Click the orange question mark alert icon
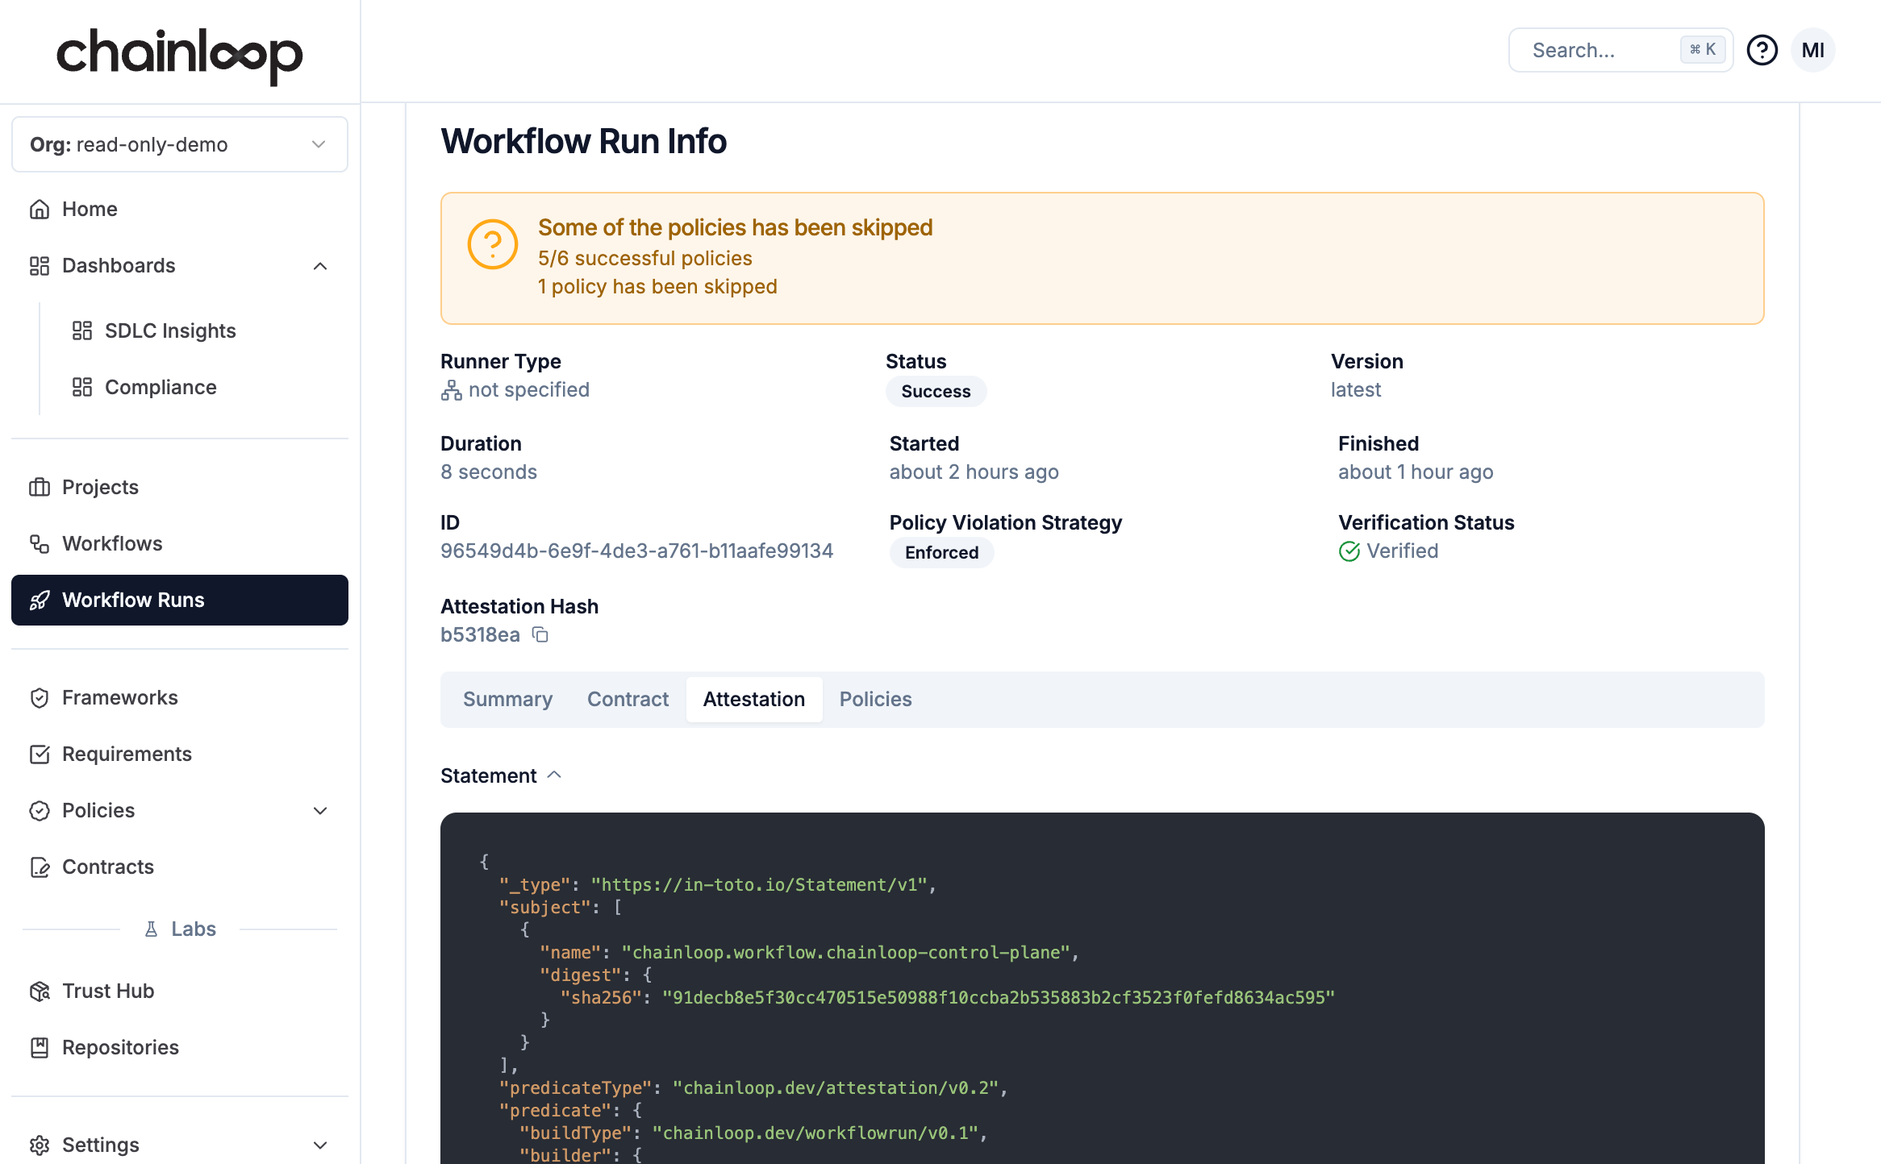The image size is (1881, 1164). coord(492,244)
